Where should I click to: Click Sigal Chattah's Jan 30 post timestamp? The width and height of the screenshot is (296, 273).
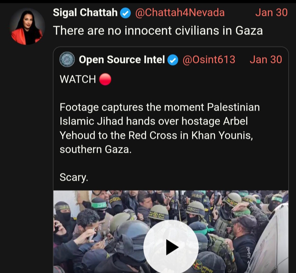pos(271,13)
